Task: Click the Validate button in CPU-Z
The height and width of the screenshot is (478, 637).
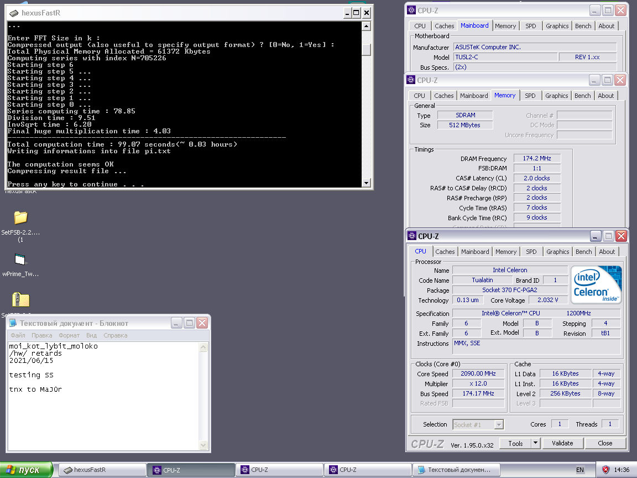Action: 563,444
